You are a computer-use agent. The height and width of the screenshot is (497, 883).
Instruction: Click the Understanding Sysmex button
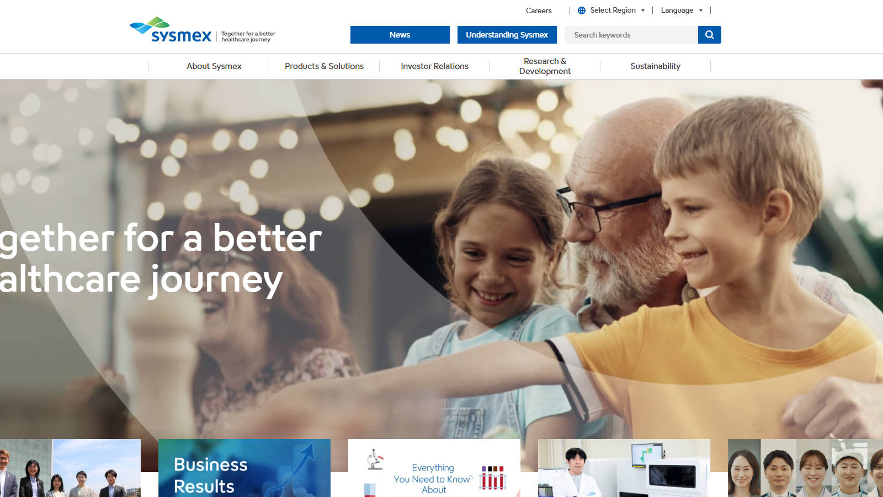tap(507, 35)
